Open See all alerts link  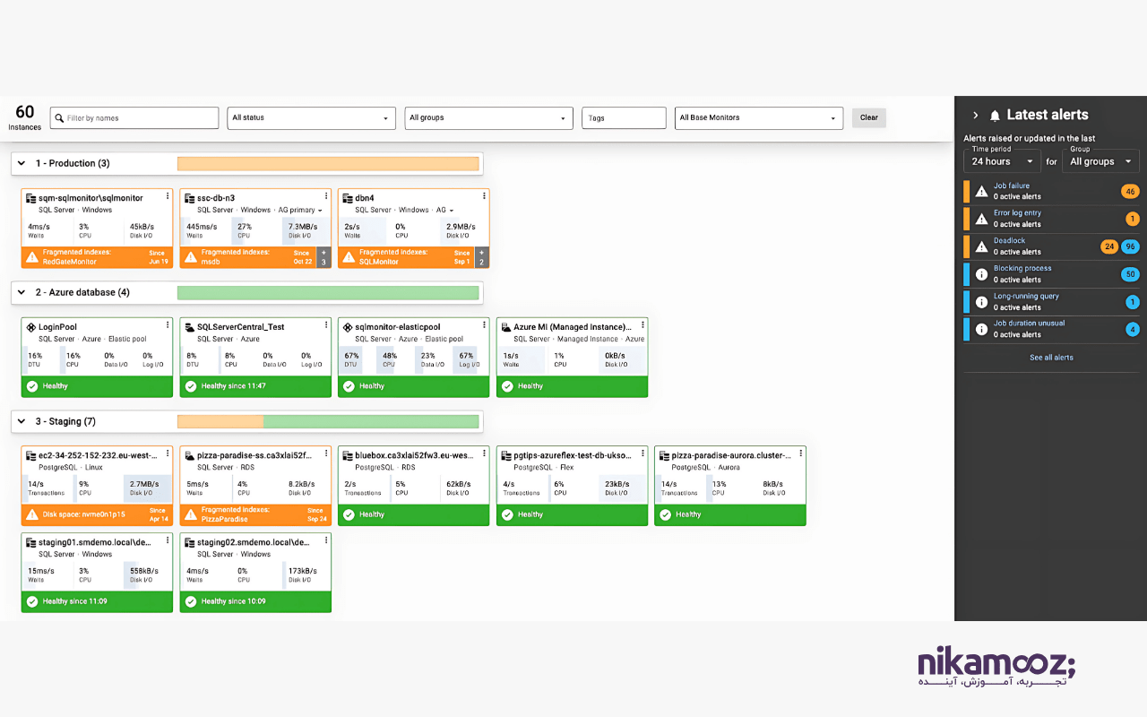coord(1051,358)
